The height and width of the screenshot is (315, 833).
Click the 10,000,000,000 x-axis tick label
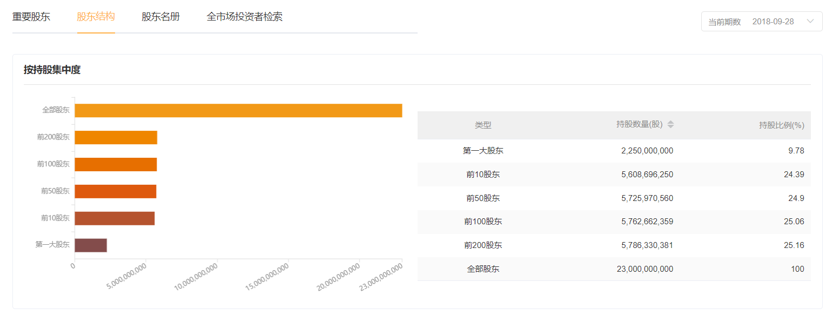(x=197, y=277)
